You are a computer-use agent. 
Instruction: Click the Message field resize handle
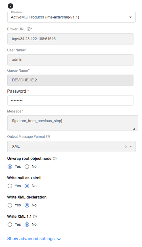coord(134,129)
